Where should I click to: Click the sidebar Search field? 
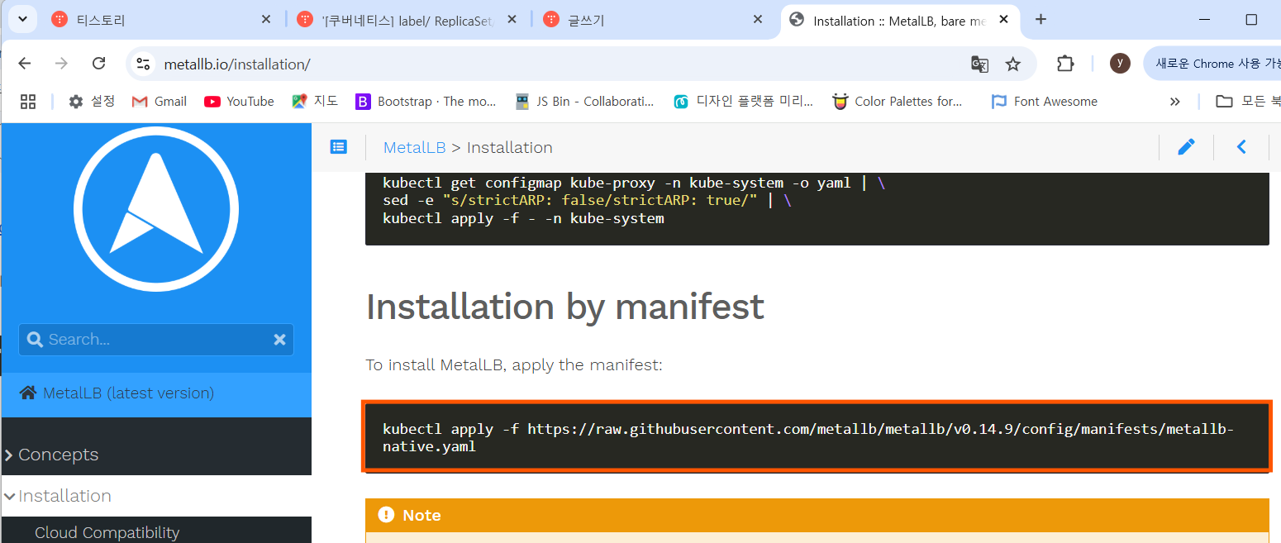click(x=156, y=339)
